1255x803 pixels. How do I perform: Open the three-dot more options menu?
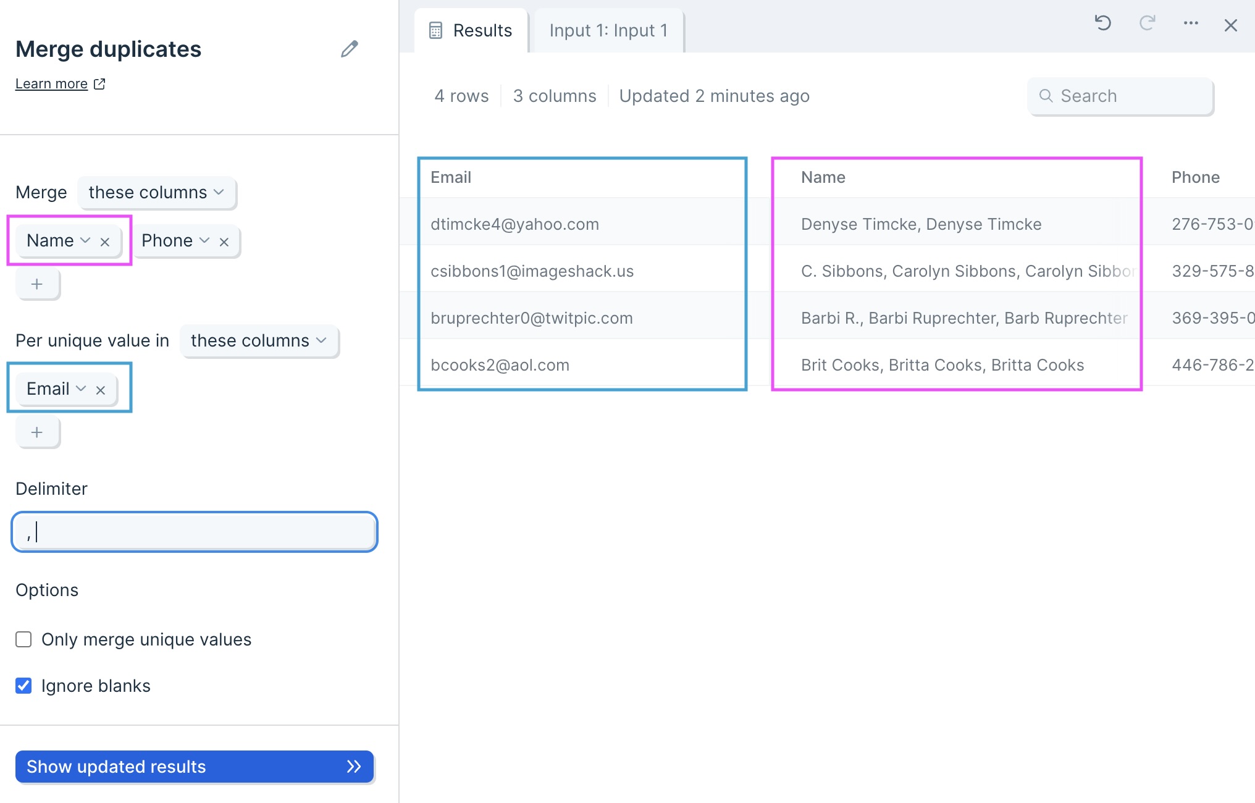1191,23
